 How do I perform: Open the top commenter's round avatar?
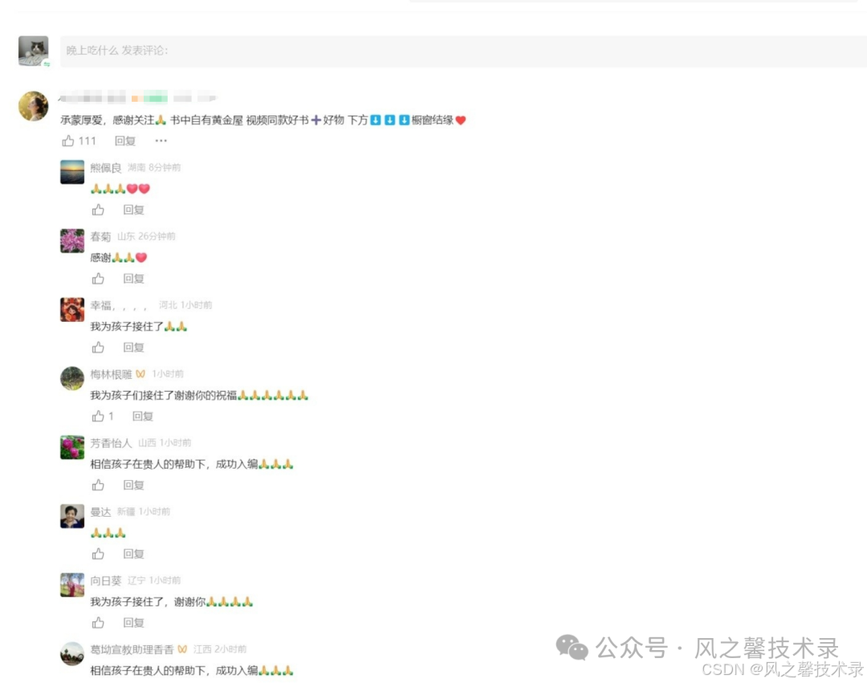pos(33,106)
